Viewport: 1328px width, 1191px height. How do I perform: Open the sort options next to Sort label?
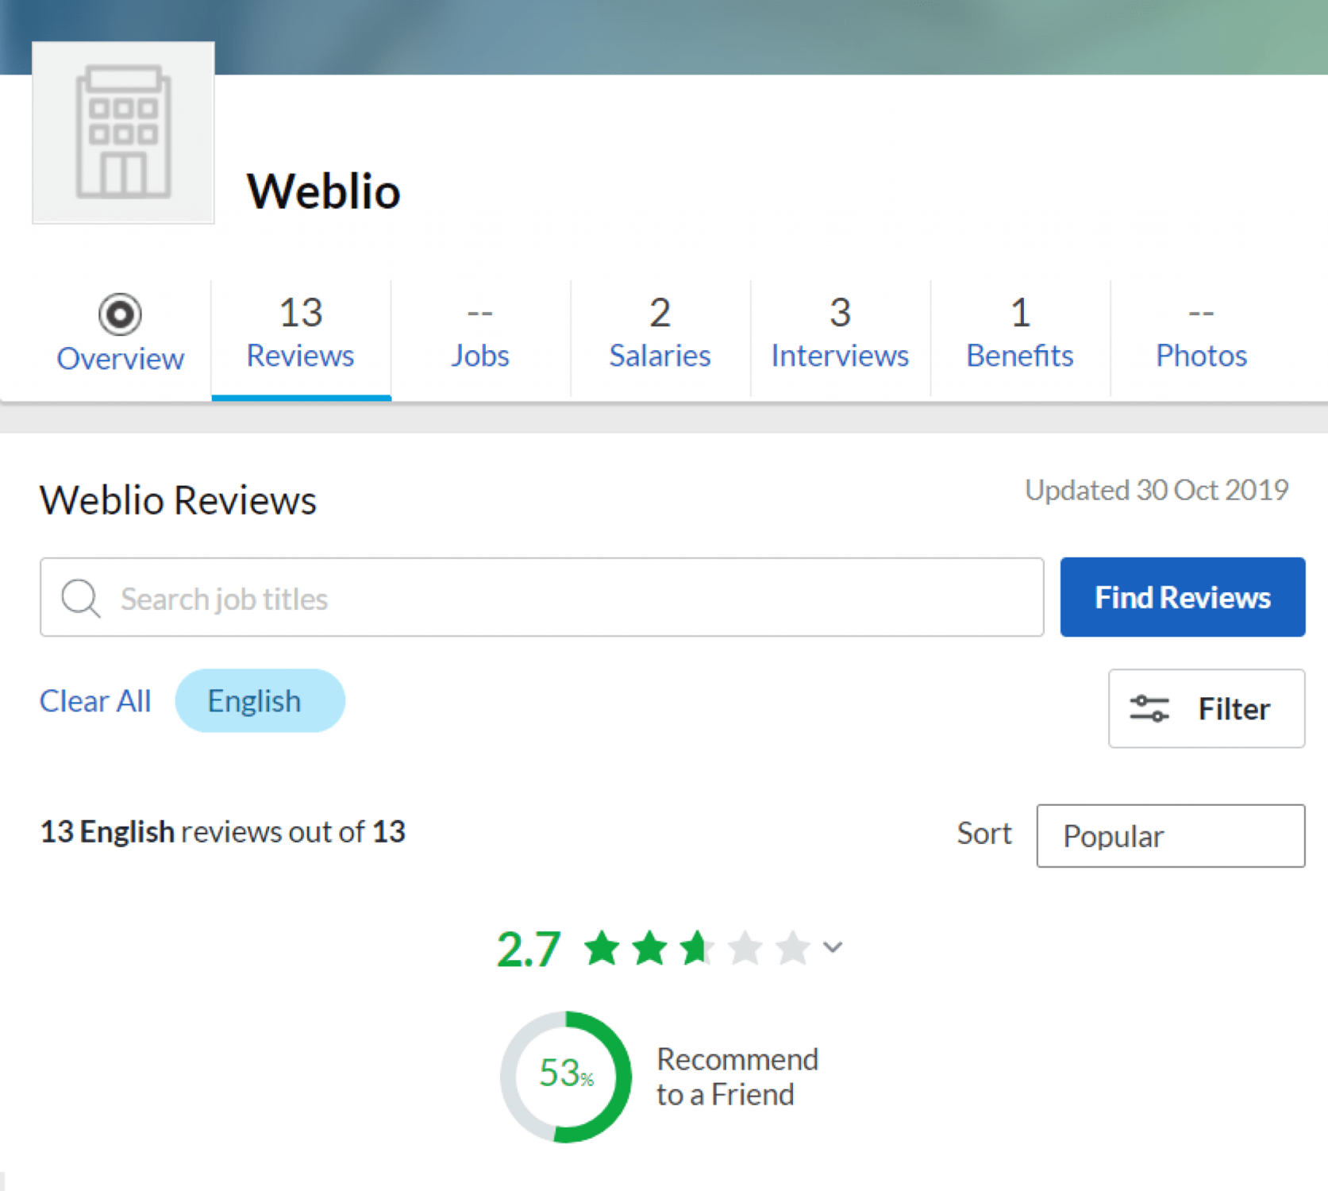1170,836
